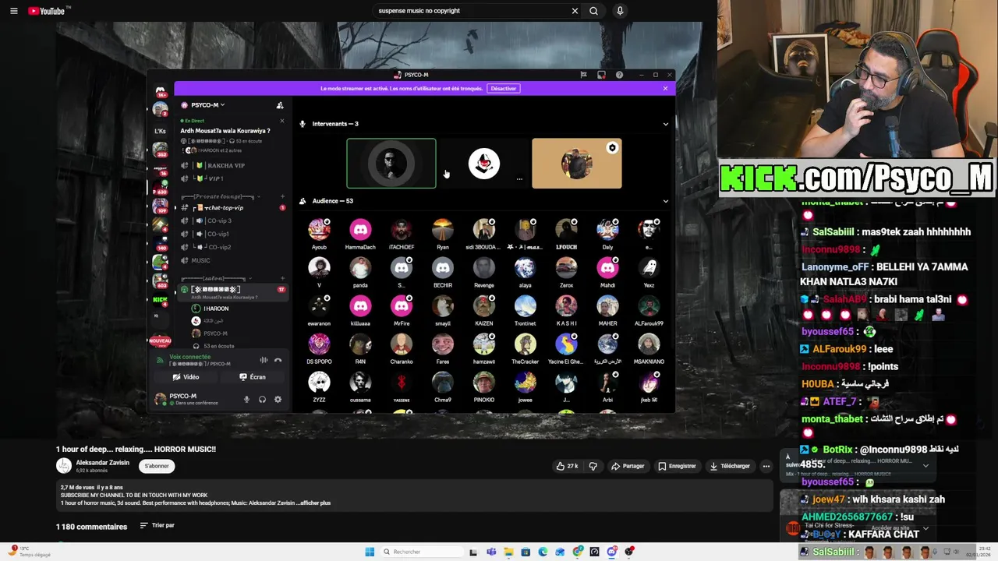Open Discord user settings gear
998x561 pixels.
[278, 400]
